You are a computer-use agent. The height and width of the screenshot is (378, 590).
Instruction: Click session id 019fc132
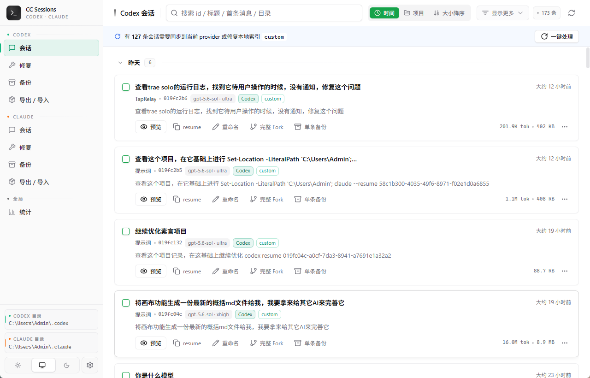click(170, 243)
